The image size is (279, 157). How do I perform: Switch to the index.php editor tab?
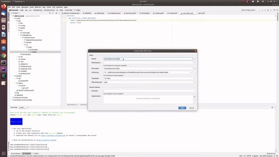pos(99,13)
